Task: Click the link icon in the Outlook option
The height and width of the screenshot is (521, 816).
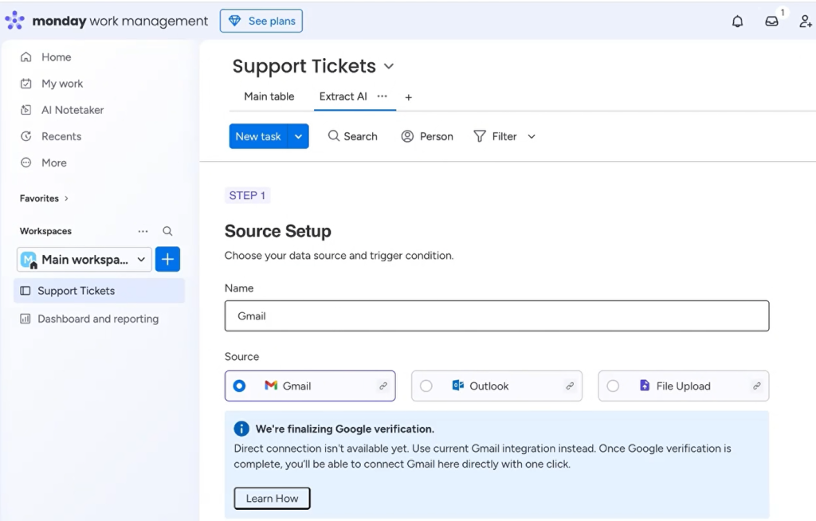Action: point(570,386)
